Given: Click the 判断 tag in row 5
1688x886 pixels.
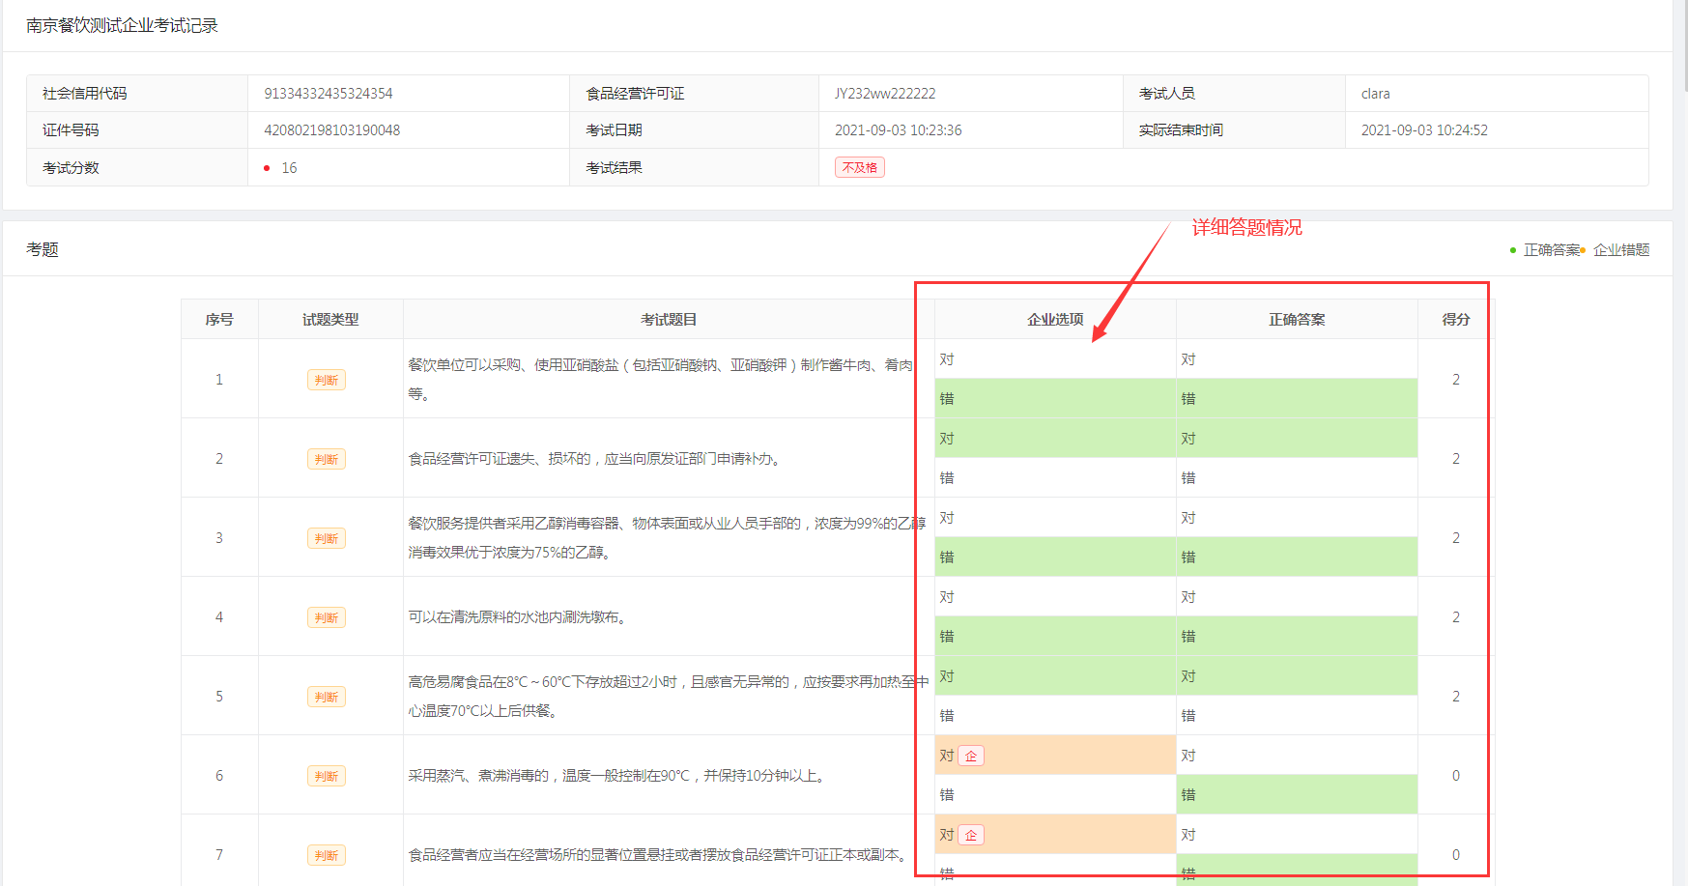Looking at the screenshot, I should [x=327, y=697].
